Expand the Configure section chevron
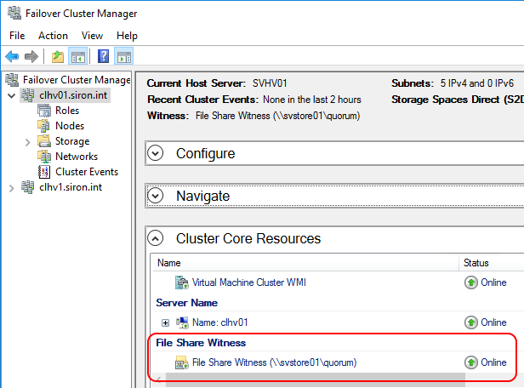 [x=156, y=153]
